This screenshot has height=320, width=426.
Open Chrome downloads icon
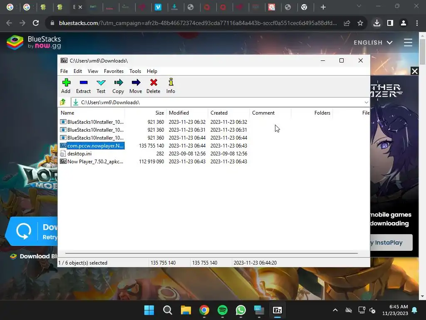pos(377,23)
